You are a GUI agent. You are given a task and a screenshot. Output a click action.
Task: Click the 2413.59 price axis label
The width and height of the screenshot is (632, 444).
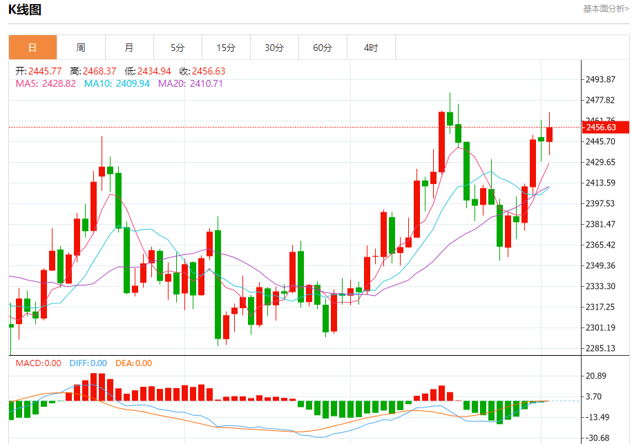pos(600,183)
